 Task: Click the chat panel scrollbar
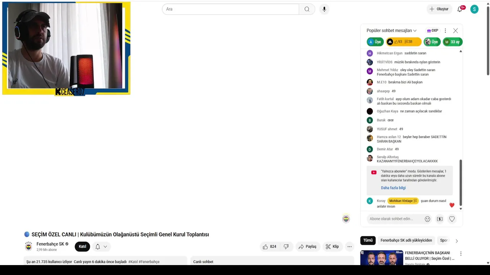(461, 183)
